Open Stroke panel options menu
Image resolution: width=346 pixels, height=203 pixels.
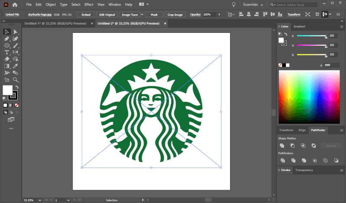(x=342, y=170)
